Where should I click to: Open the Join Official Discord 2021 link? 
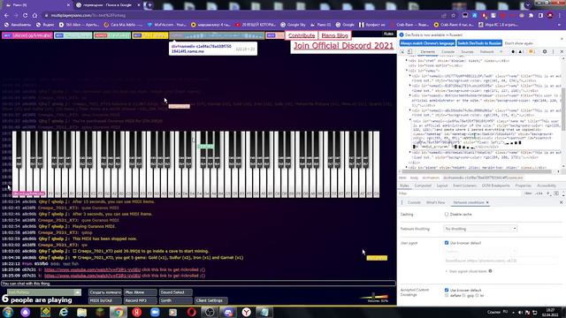[x=343, y=45]
